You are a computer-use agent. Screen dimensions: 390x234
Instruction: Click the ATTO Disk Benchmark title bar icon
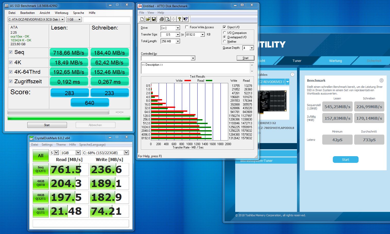pyautogui.click(x=140, y=6)
